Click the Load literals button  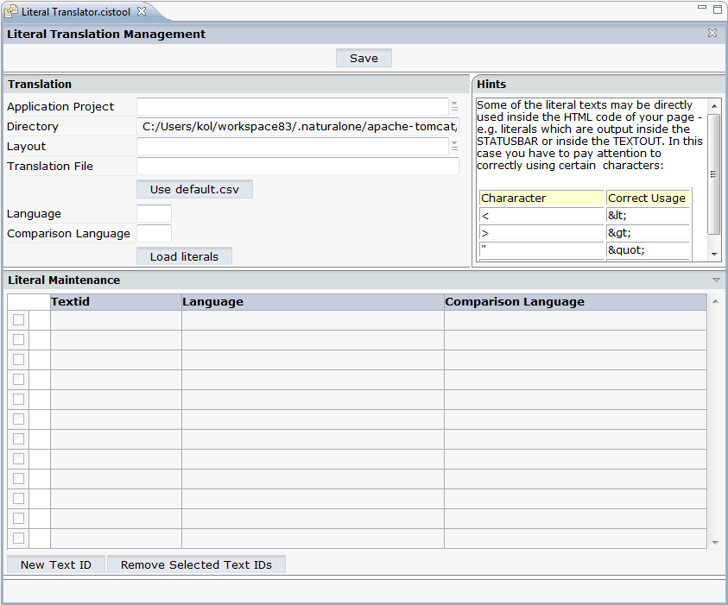tap(184, 256)
